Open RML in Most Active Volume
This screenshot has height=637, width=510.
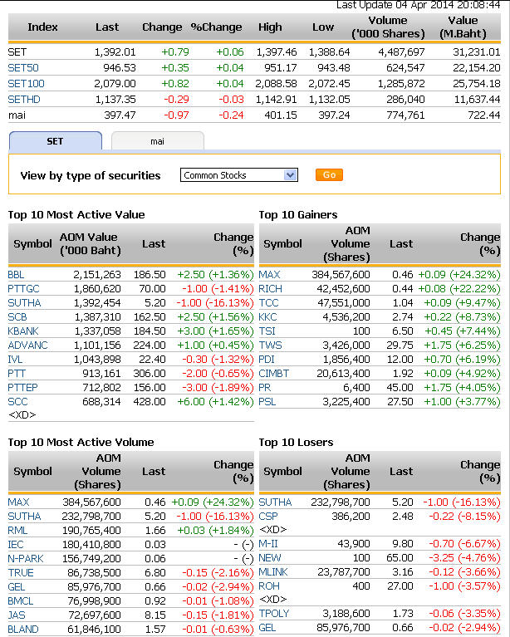[17, 530]
